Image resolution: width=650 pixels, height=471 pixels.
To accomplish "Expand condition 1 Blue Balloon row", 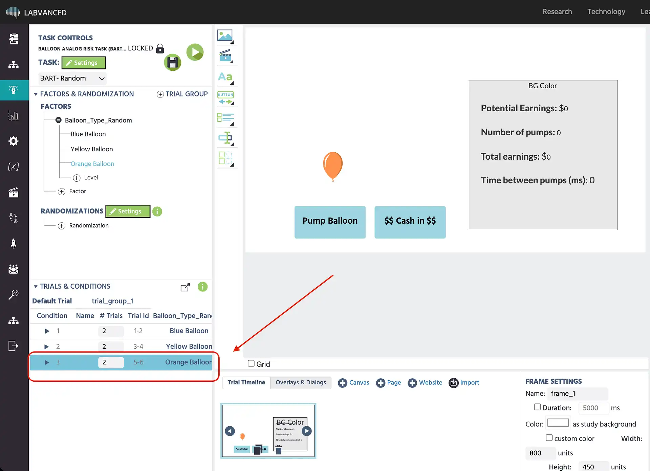I will (47, 331).
